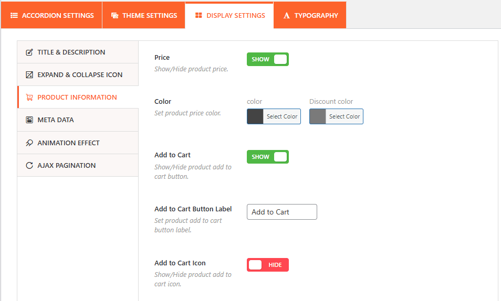
Task: Open the Typography tab
Action: pyautogui.click(x=310, y=16)
